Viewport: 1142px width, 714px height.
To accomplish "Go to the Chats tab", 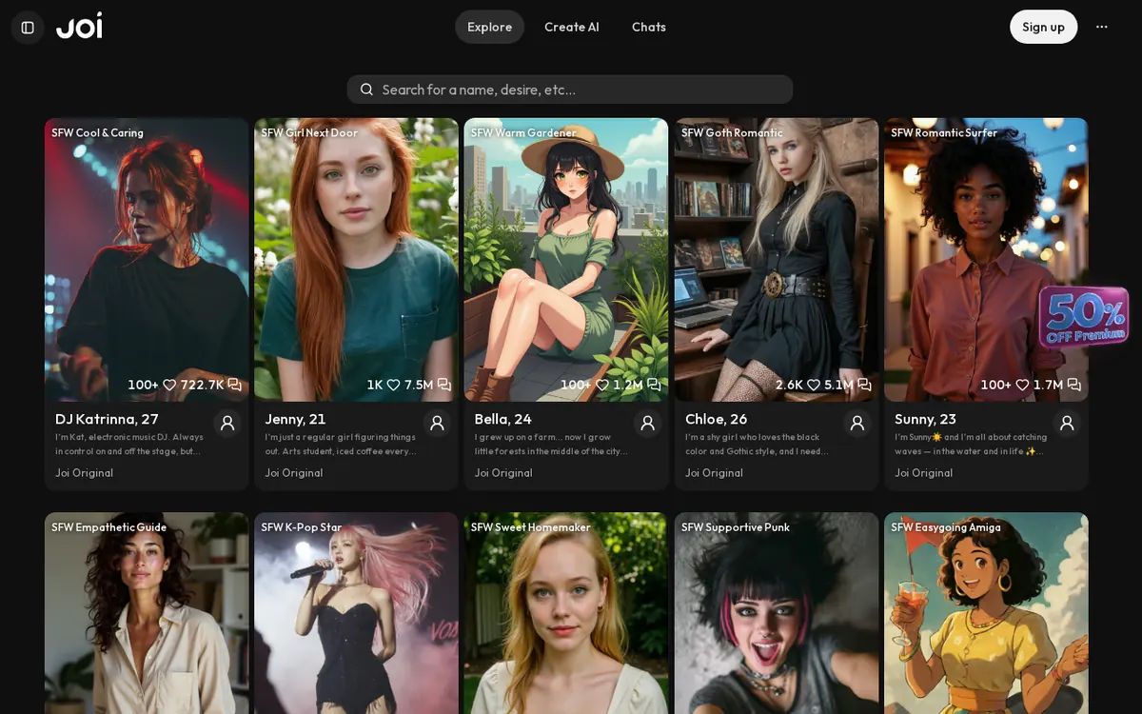I will tap(649, 27).
